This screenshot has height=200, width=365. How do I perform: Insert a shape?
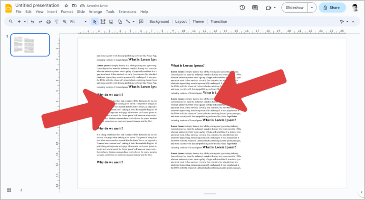[x=120, y=22]
